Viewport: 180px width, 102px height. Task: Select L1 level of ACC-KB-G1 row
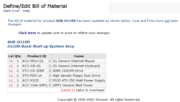pos(11,66)
